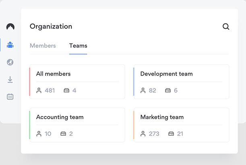246x165 pixels.
Task: Click the NordVPN mountain logo
Action: tap(10, 27)
